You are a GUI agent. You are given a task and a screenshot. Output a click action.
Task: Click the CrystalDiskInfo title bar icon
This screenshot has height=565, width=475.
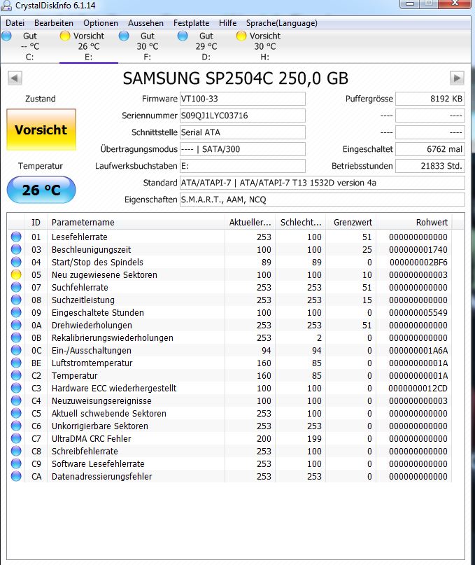(6, 5)
